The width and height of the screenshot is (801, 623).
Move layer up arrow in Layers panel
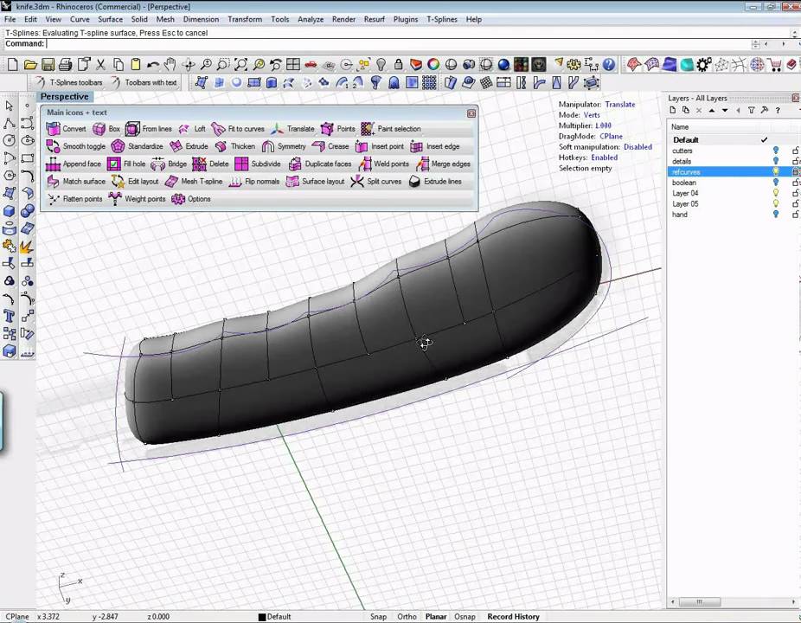coord(712,111)
